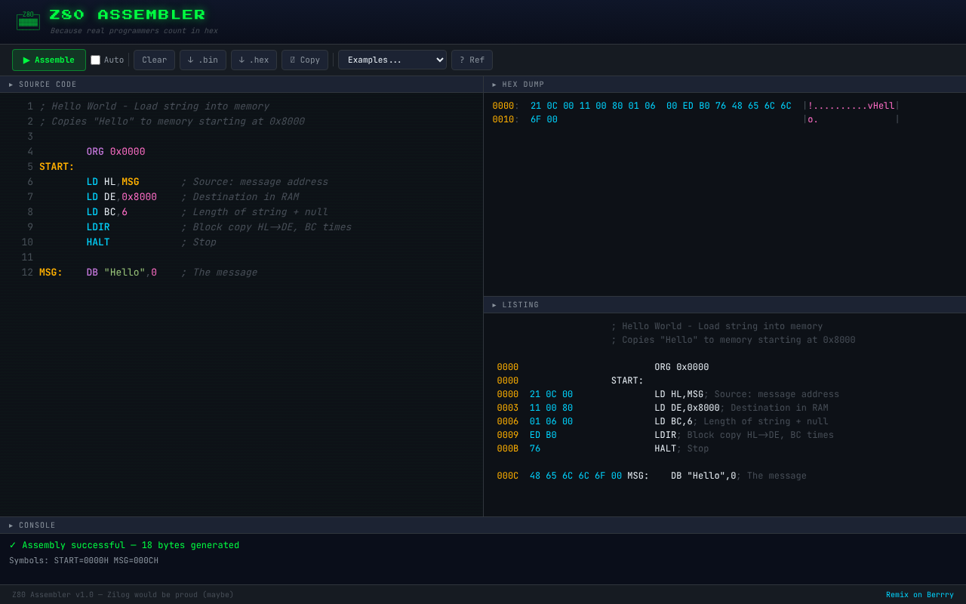Image resolution: width=966 pixels, height=604 pixels.
Task: Click listing bytes 48 65 6C 6C 6F 00
Action: click(x=576, y=476)
